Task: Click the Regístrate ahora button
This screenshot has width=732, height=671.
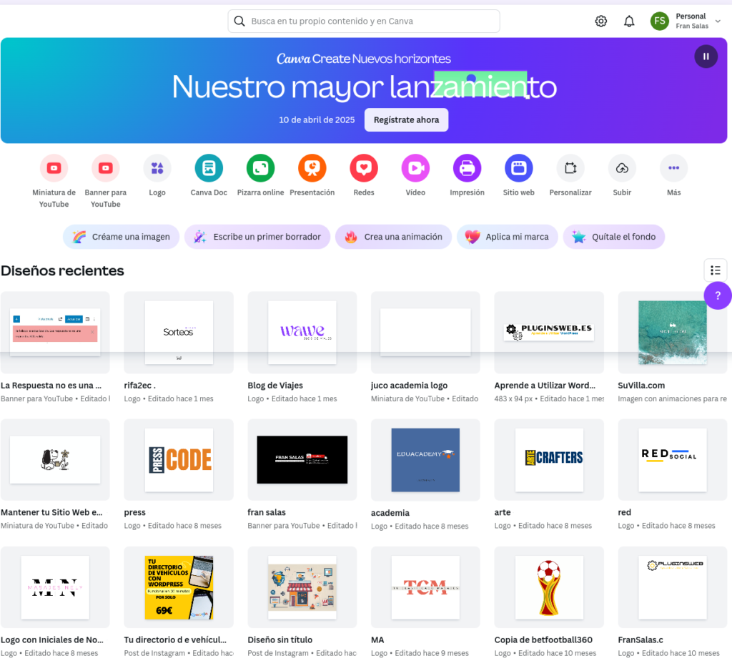Action: tap(406, 120)
